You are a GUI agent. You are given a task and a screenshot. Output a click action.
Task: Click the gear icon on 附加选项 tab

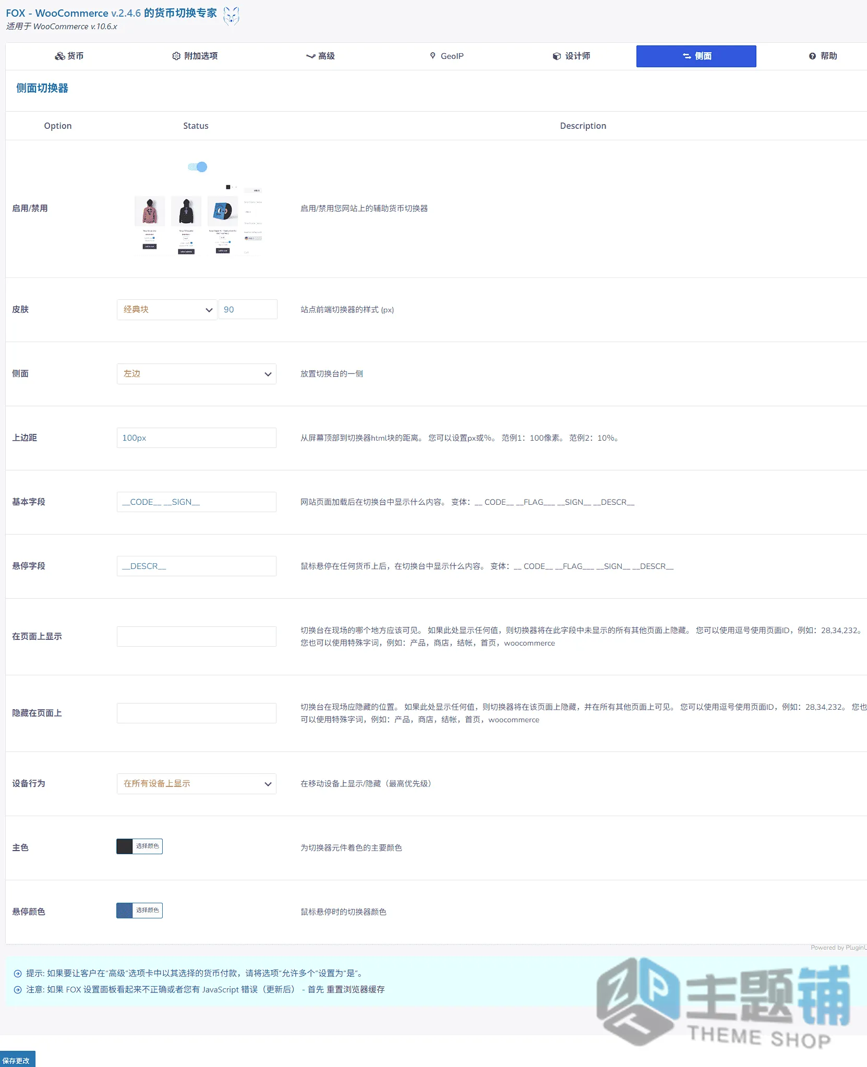(176, 56)
